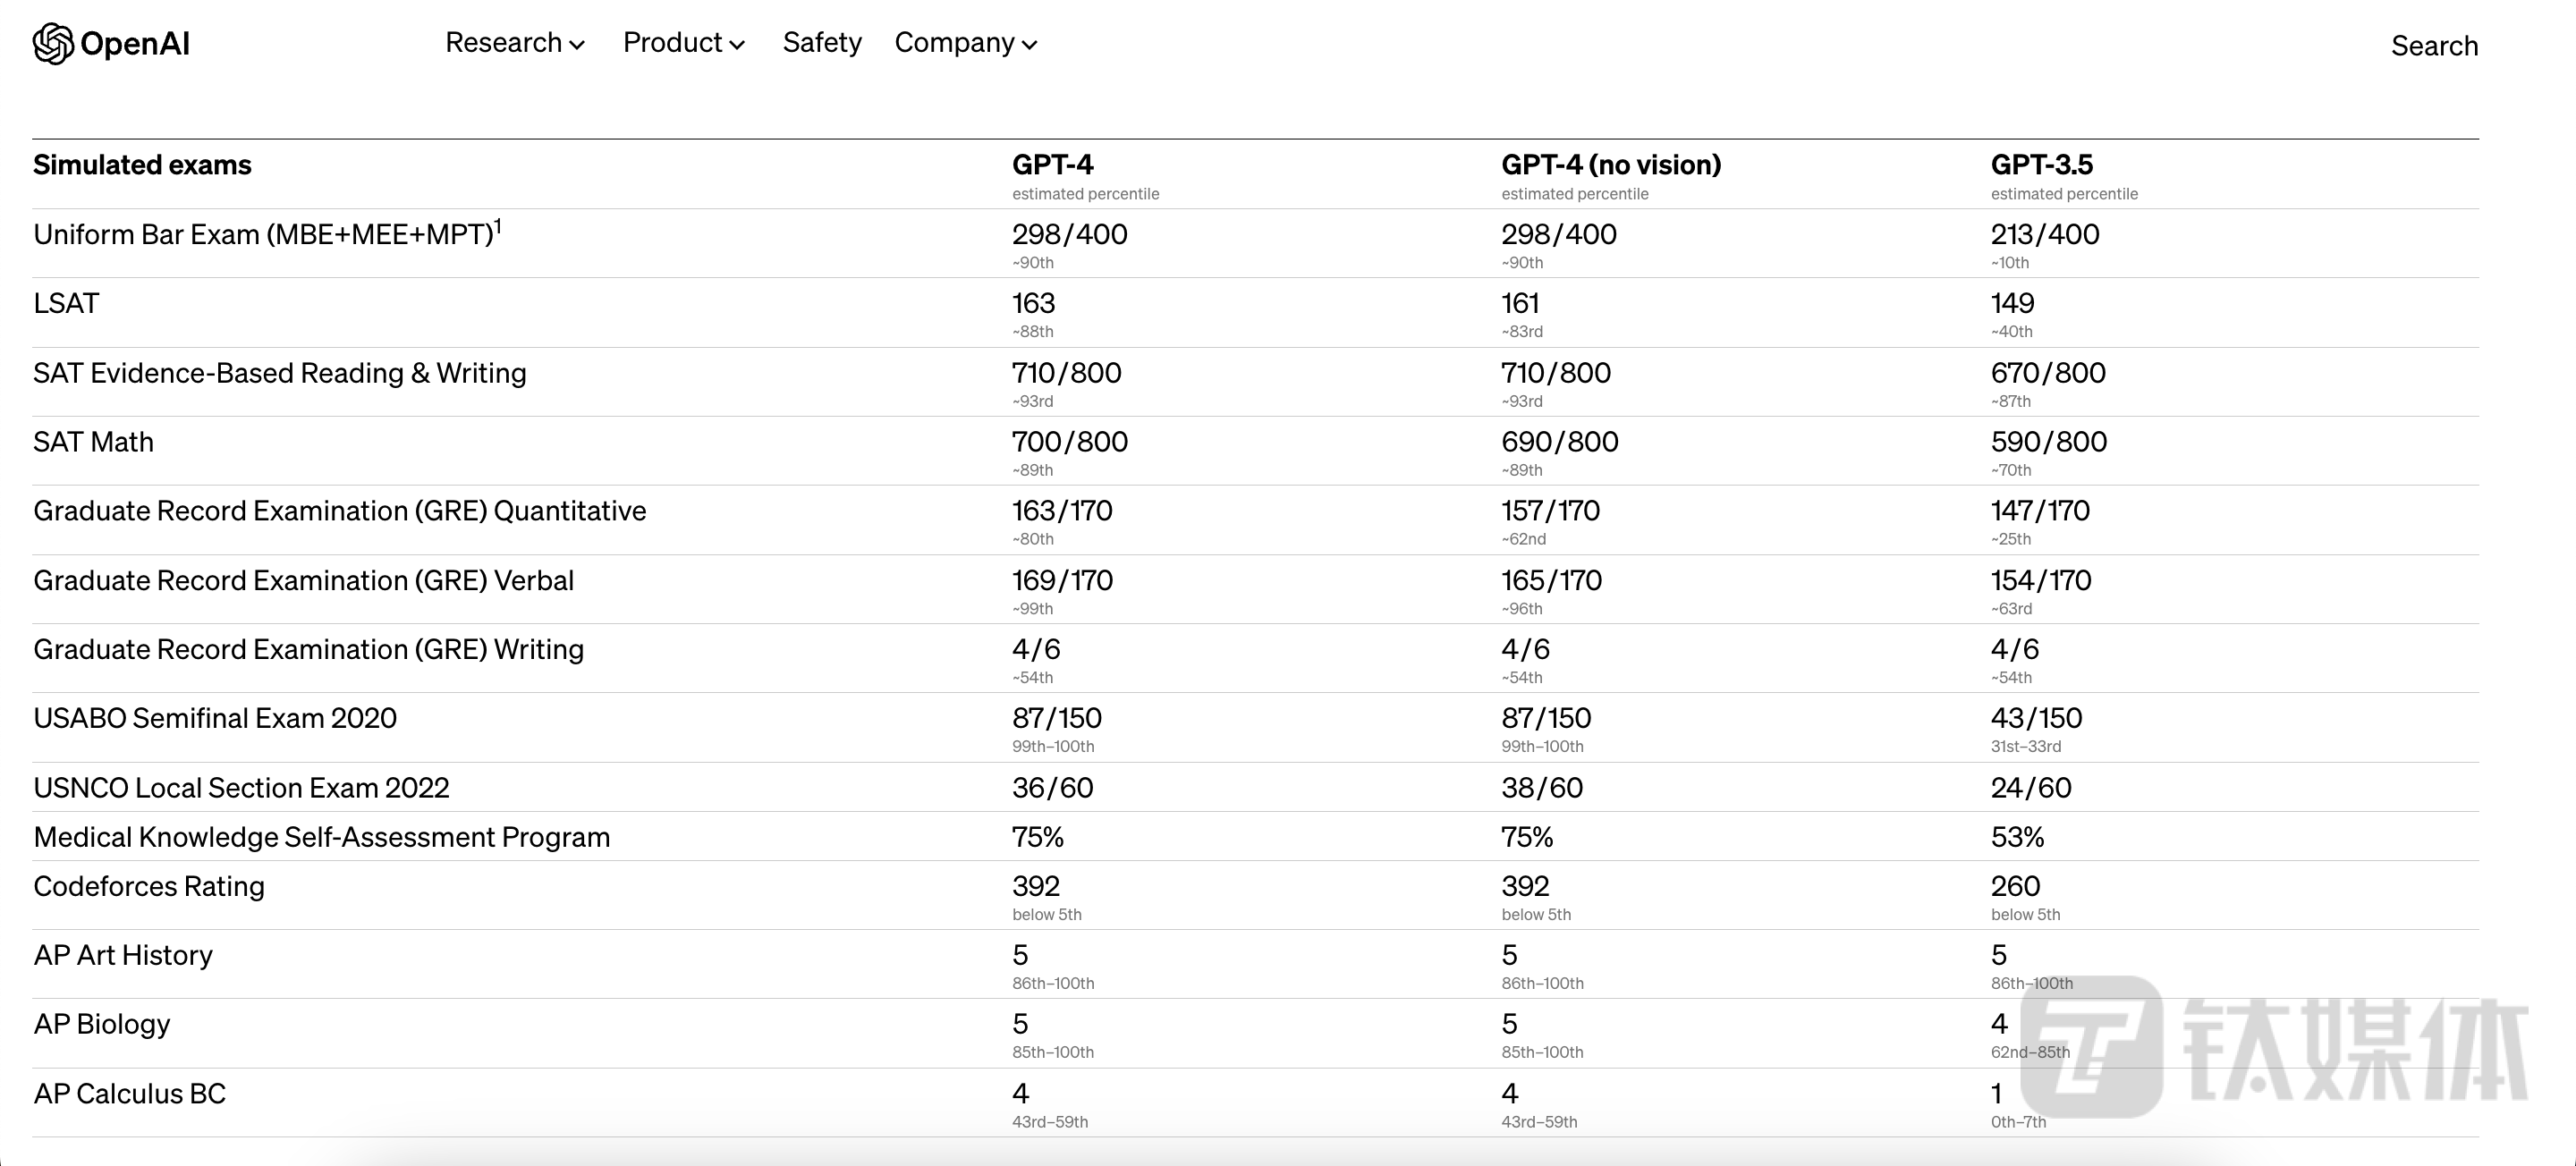Click the Simulated exams header
Image resolution: width=2576 pixels, height=1166 pixels.
click(x=142, y=165)
